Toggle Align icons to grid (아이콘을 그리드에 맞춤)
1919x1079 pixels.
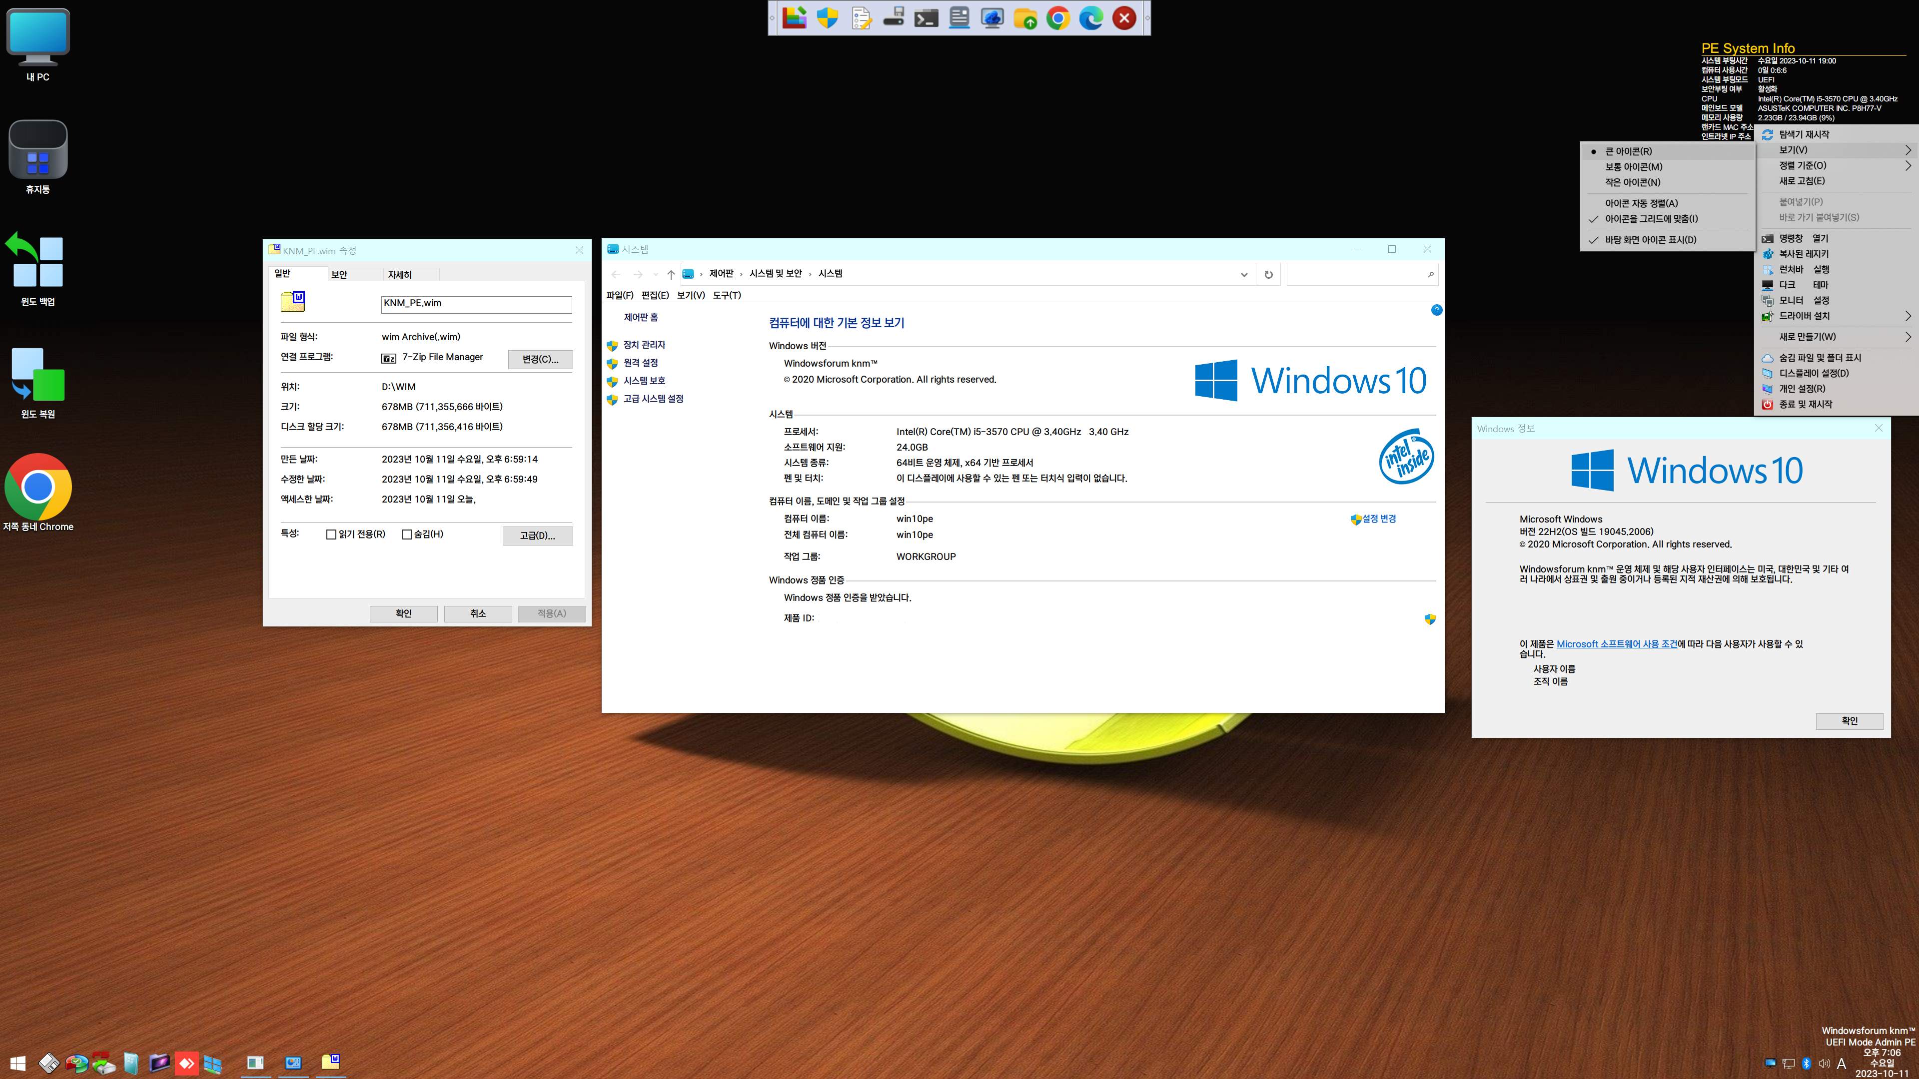(1667, 219)
